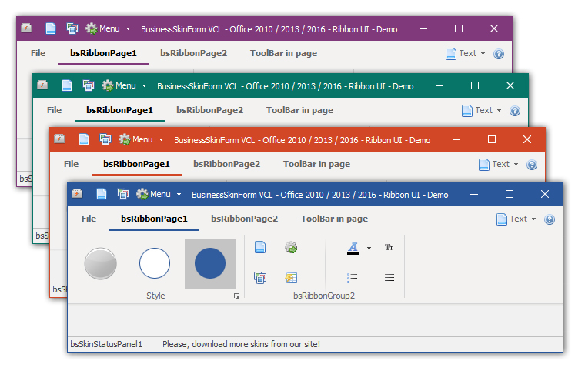The width and height of the screenshot is (585, 371).
Task: Click the download more skins status message
Action: click(x=241, y=344)
